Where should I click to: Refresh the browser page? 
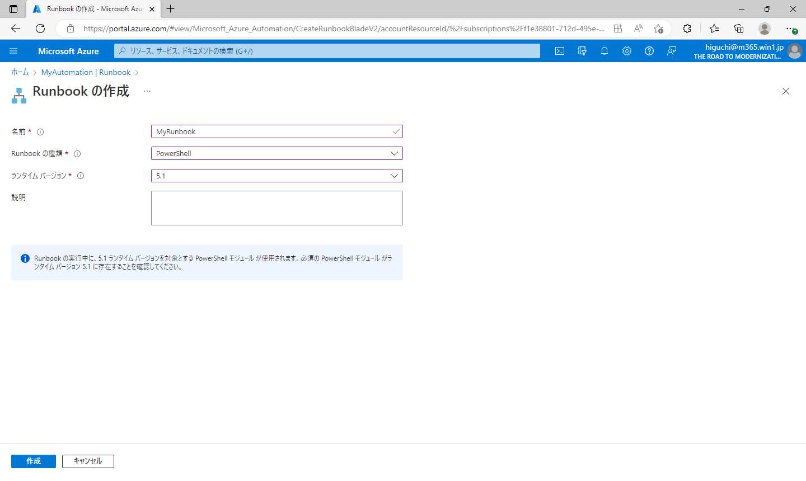click(40, 29)
